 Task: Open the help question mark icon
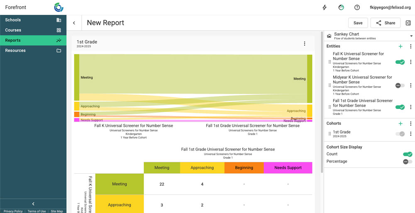click(x=357, y=7)
